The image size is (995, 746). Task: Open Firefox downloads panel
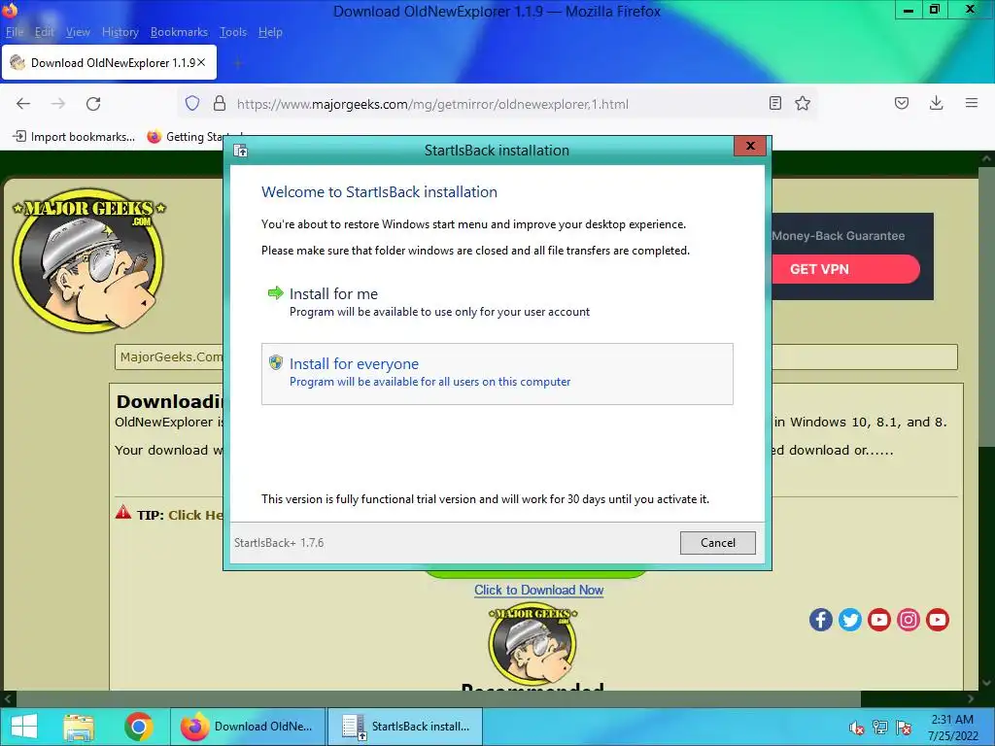pos(936,103)
